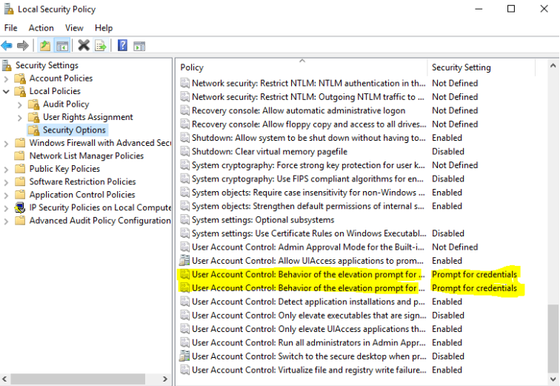
Task: Click the Security Settings root icon
Action: pyautogui.click(x=7, y=65)
